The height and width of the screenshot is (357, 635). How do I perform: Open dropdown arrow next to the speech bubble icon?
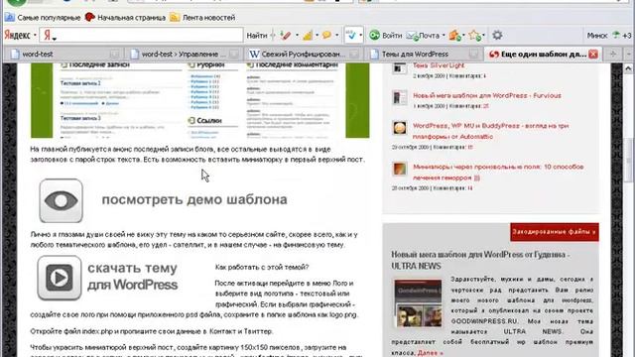337,36
